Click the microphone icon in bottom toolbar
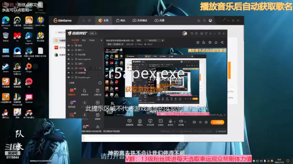This screenshot has width=293, height=164. [x=170, y=121]
